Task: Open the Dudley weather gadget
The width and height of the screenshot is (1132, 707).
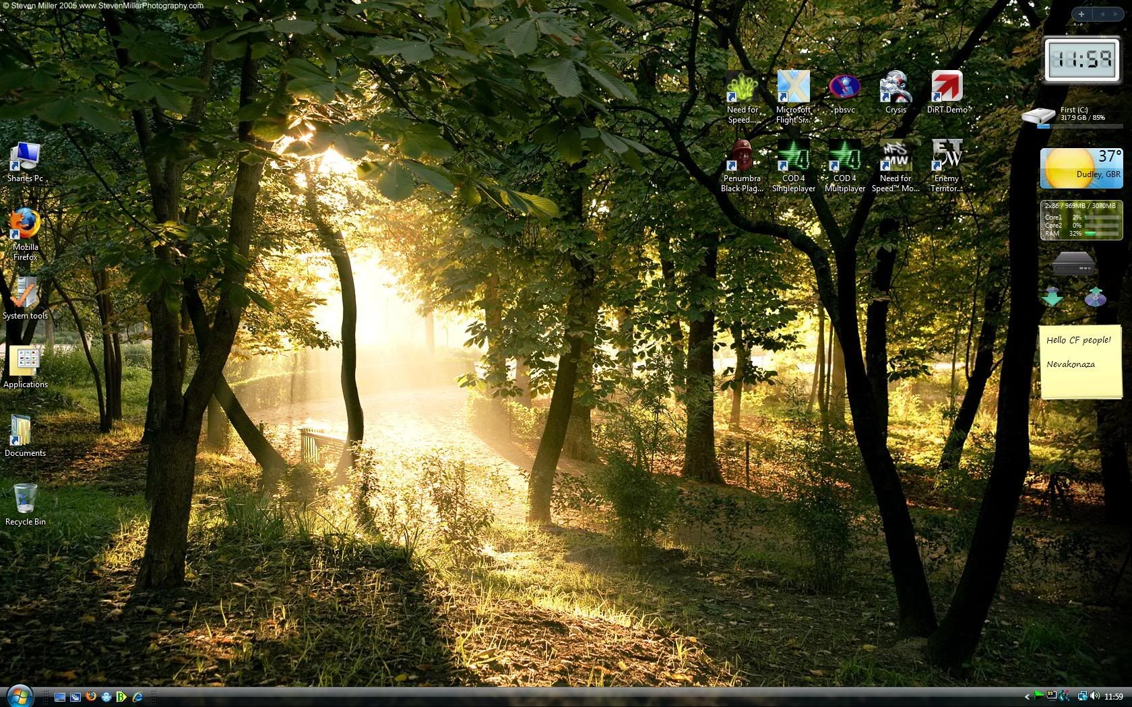Action: (x=1081, y=169)
